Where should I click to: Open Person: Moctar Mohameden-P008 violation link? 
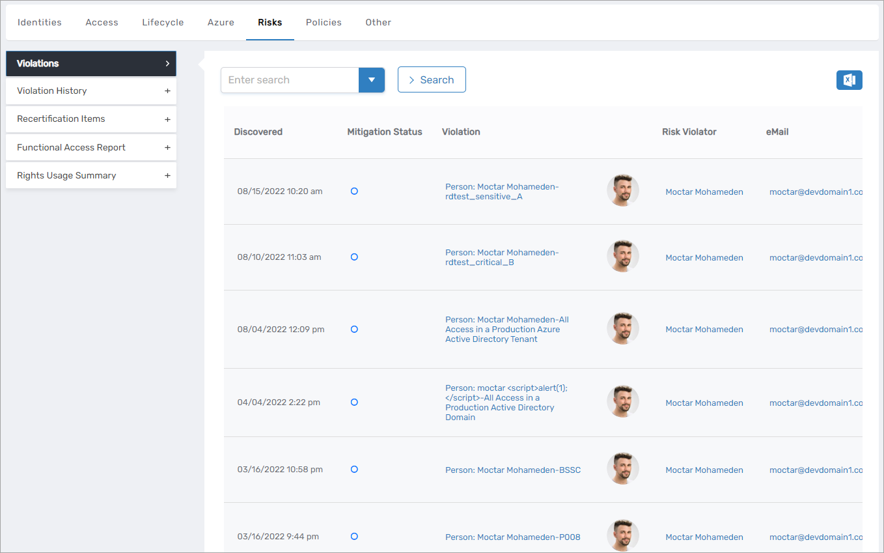click(512, 537)
